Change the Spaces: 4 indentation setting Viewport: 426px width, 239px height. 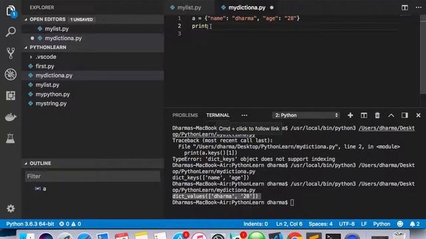tap(320, 224)
